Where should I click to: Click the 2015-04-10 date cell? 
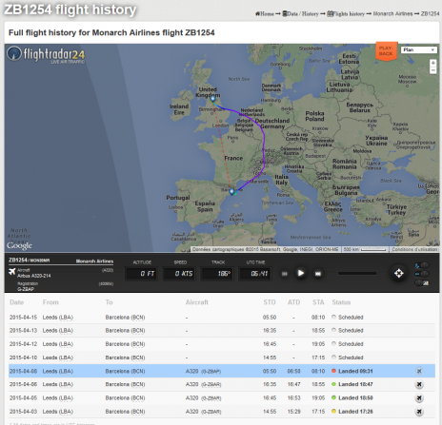tap(23, 357)
